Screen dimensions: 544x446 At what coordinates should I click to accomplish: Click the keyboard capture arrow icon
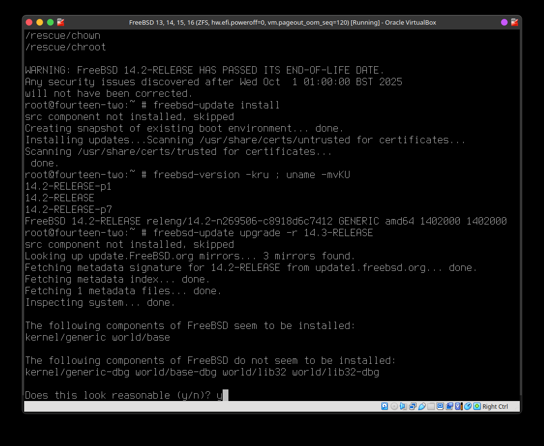point(477,406)
